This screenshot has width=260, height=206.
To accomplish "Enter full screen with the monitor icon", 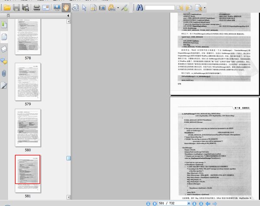I will (57, 8).
